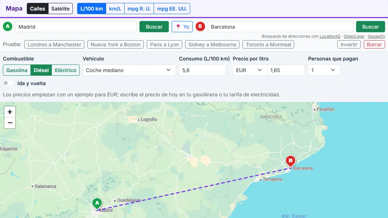Screen dimensions: 388x218
Task: Try the París a Lyon example
Action: click(x=164, y=45)
